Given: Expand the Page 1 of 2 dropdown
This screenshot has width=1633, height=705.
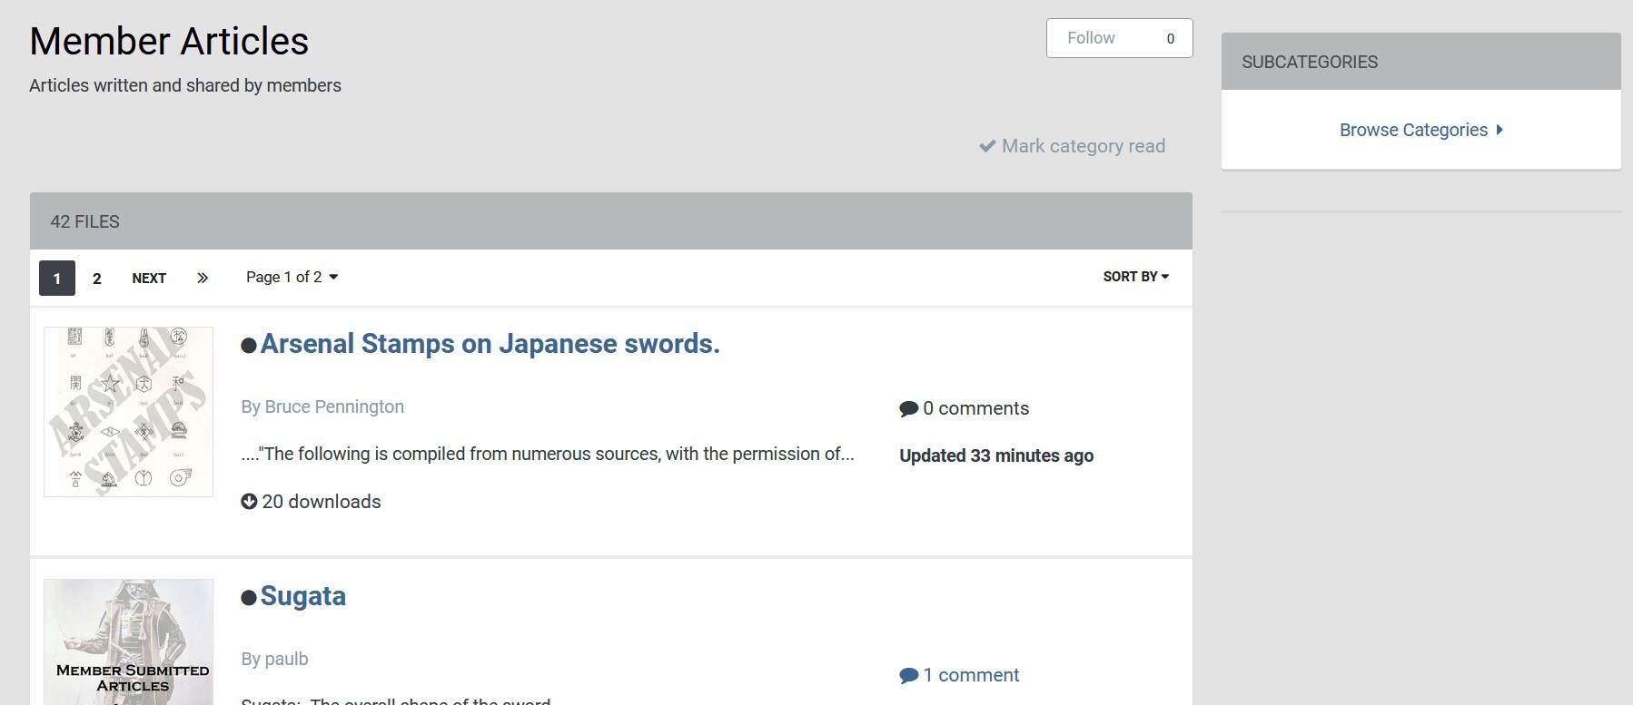Looking at the screenshot, I should (292, 278).
